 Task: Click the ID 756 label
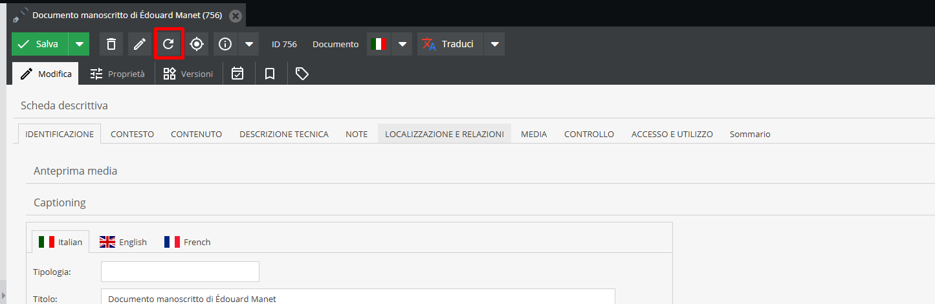coord(284,44)
